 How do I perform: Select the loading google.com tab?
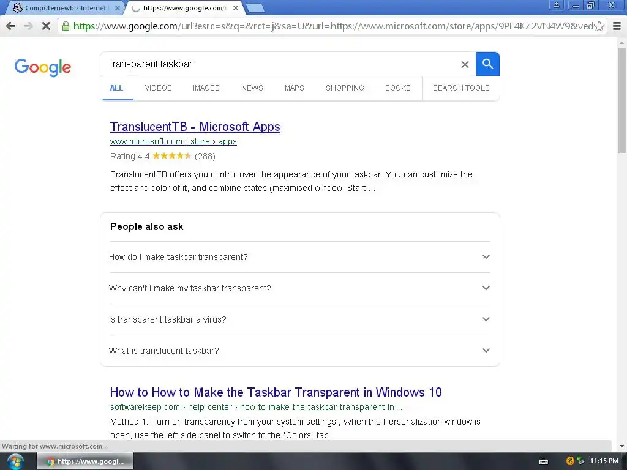tap(184, 8)
